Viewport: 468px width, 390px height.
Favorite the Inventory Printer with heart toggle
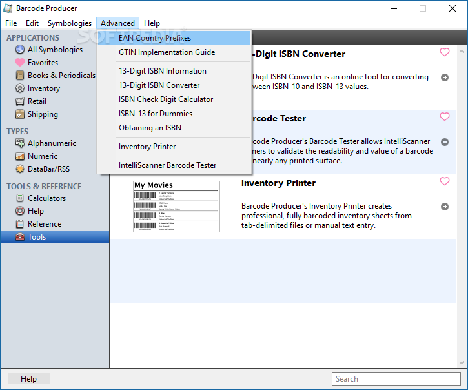click(445, 181)
